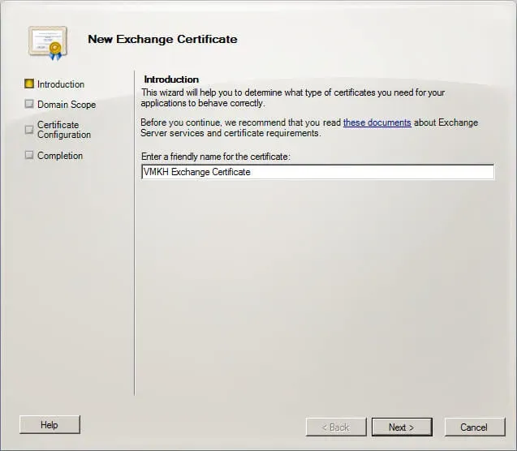Go to the Certificate Configuration wizard step
This screenshot has width=517, height=451.
64,130
